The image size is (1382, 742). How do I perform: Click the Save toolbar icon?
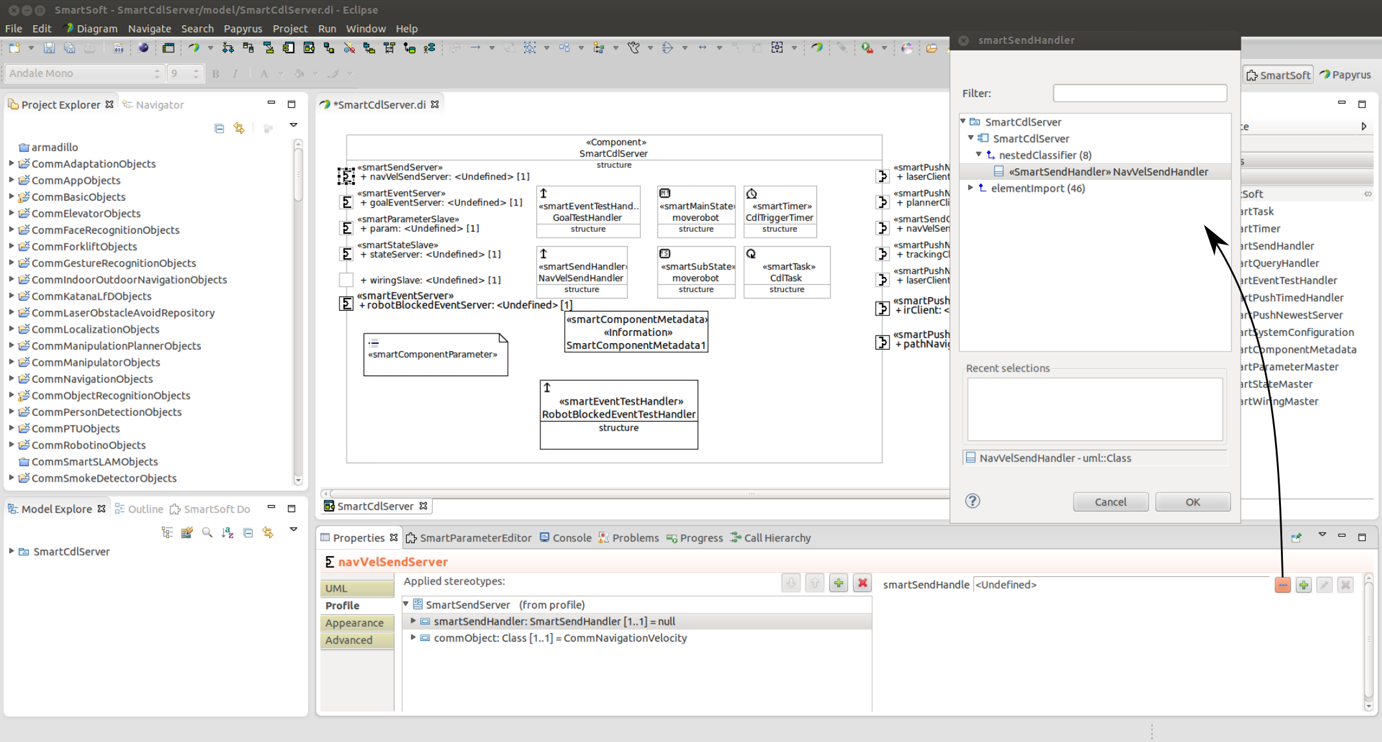[49, 48]
